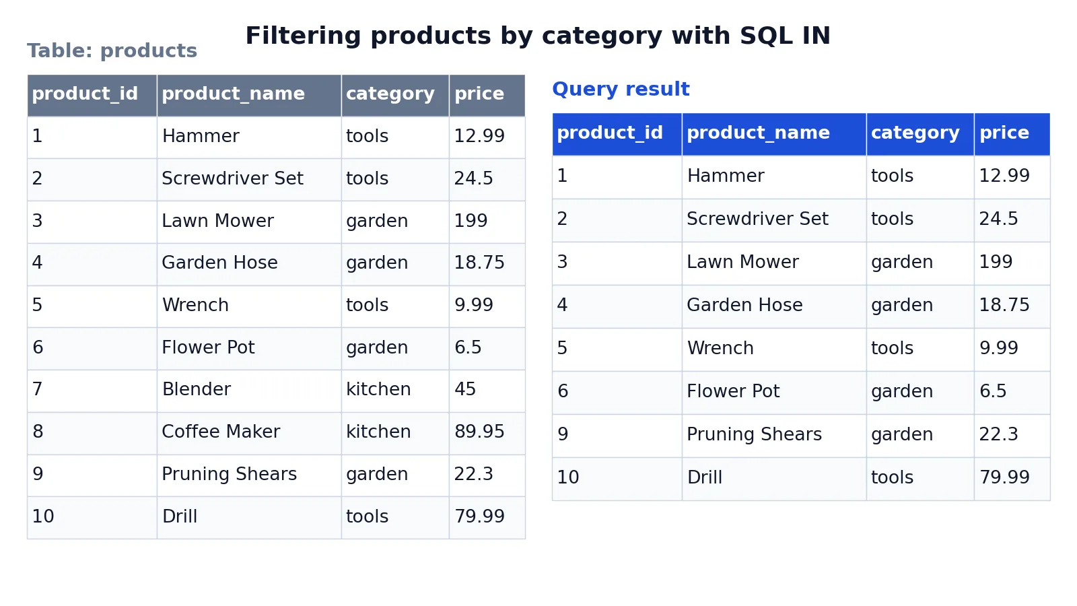The width and height of the screenshot is (1077, 606).
Task: Click price '18.75' in products table
Action: (487, 264)
